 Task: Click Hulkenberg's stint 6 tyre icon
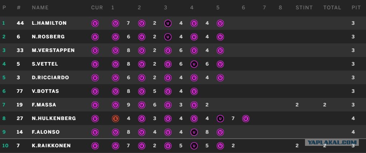click(246, 119)
